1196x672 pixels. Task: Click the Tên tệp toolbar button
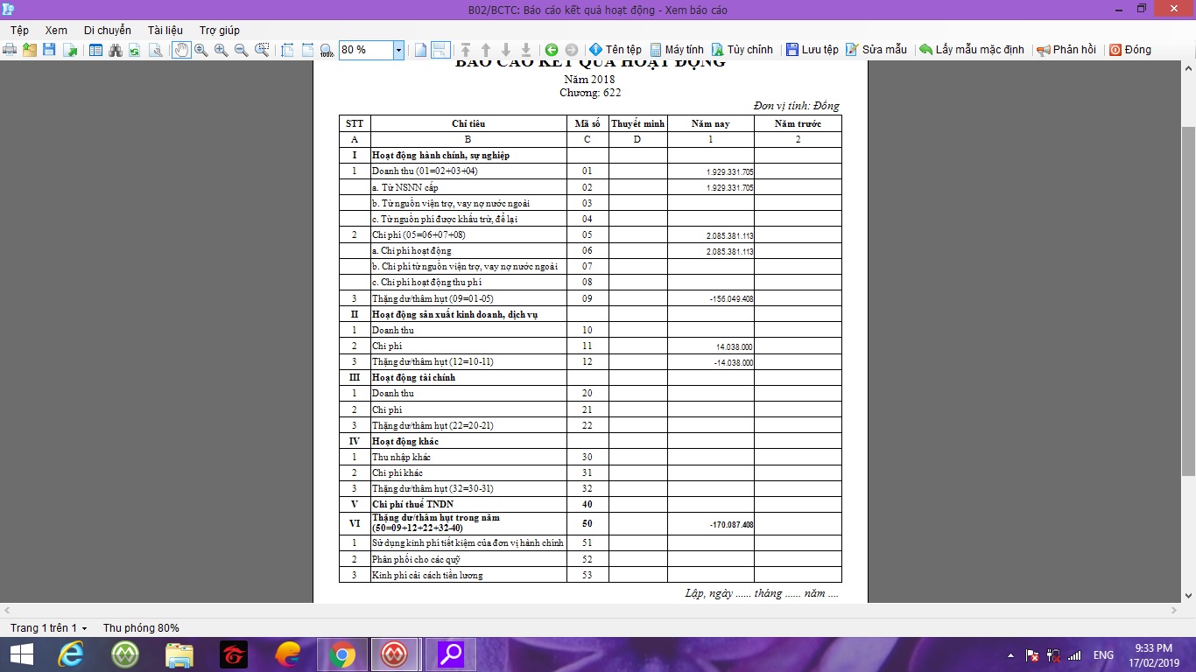[x=616, y=50]
